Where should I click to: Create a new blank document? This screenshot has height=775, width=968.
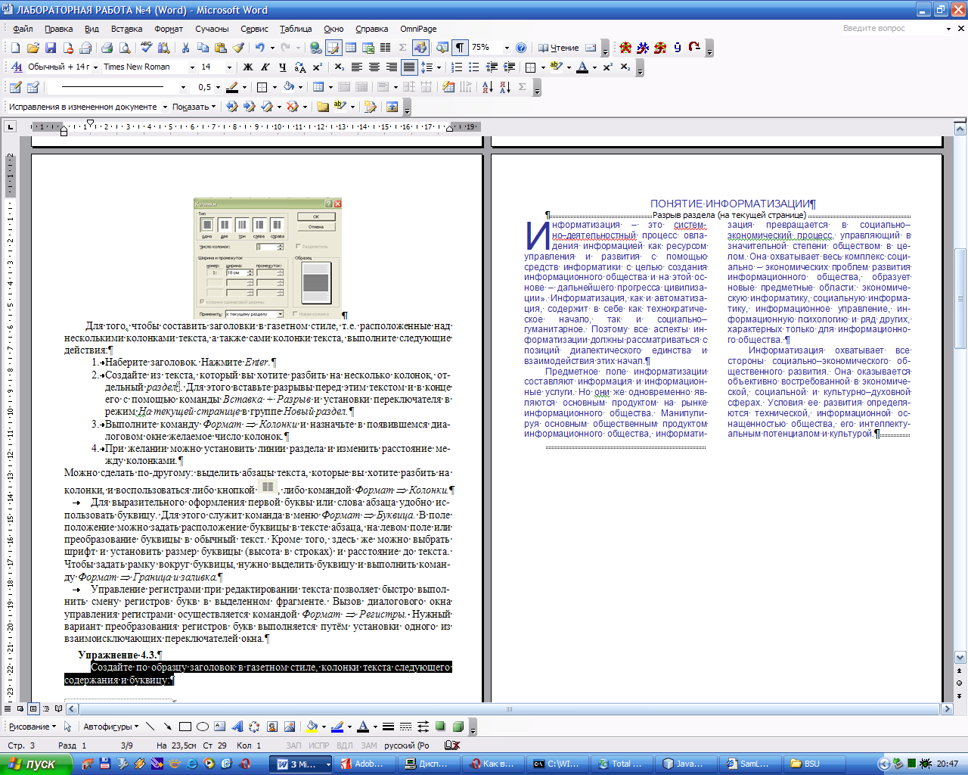tap(15, 48)
